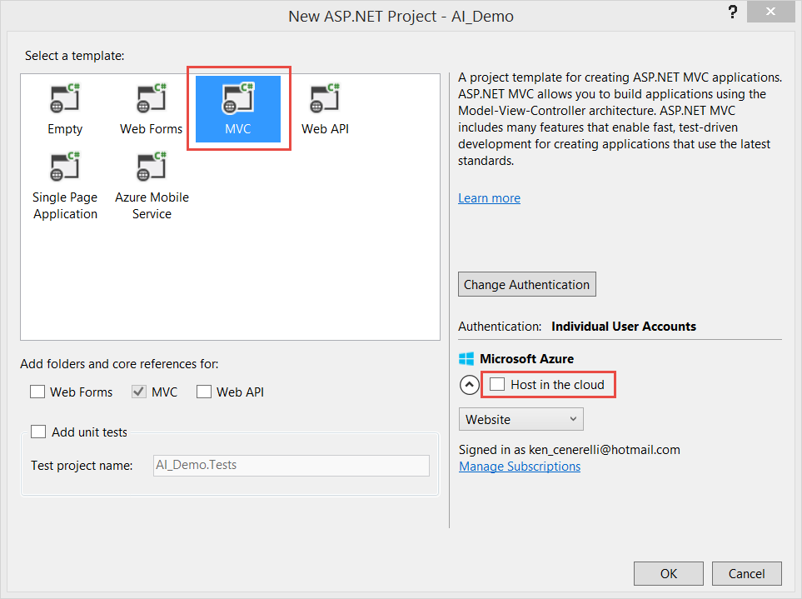Viewport: 802px width, 599px height.
Task: Click the Test project name field
Action: point(291,466)
